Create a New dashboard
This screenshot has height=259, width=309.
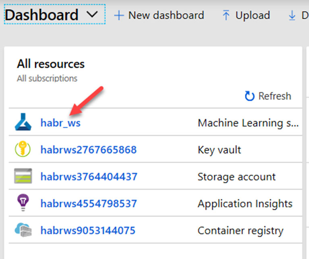click(166, 15)
